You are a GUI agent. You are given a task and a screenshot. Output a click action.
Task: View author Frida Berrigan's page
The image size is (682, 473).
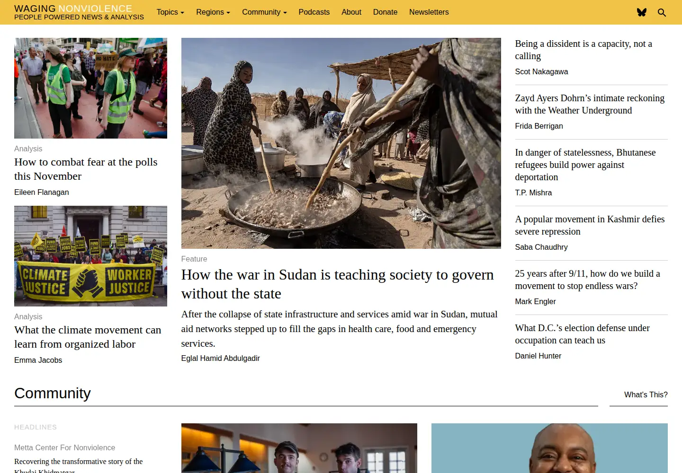coord(539,126)
